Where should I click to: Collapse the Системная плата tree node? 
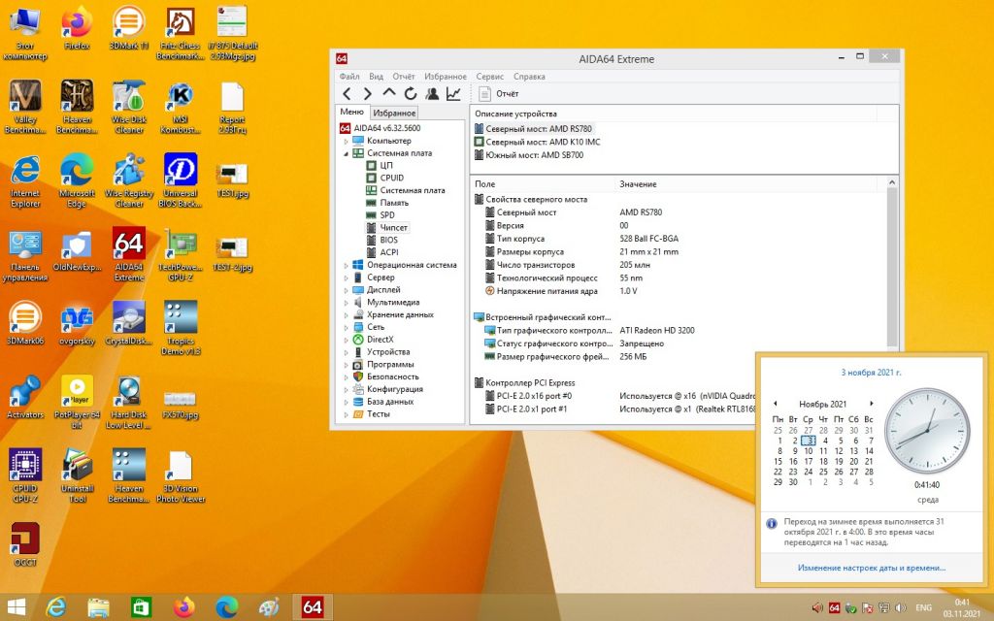click(347, 153)
